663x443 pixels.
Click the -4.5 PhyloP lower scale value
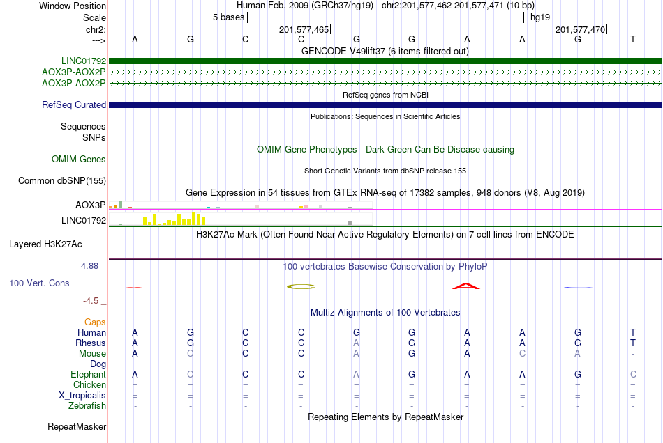coord(91,301)
